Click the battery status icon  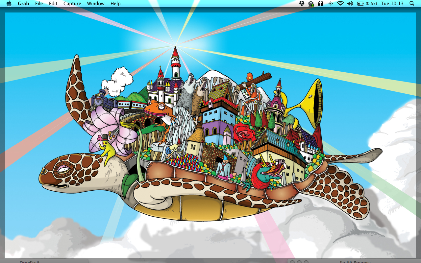[x=361, y=4]
